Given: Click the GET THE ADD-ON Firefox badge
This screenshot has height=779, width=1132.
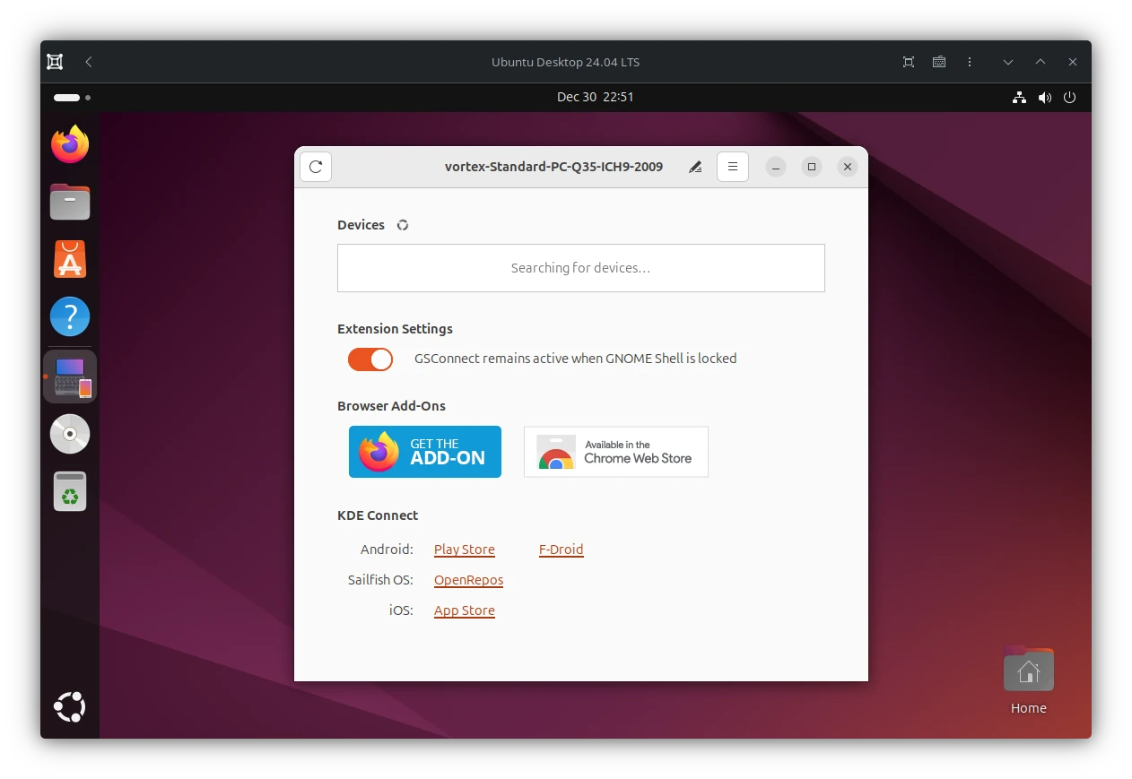Looking at the screenshot, I should (x=424, y=452).
